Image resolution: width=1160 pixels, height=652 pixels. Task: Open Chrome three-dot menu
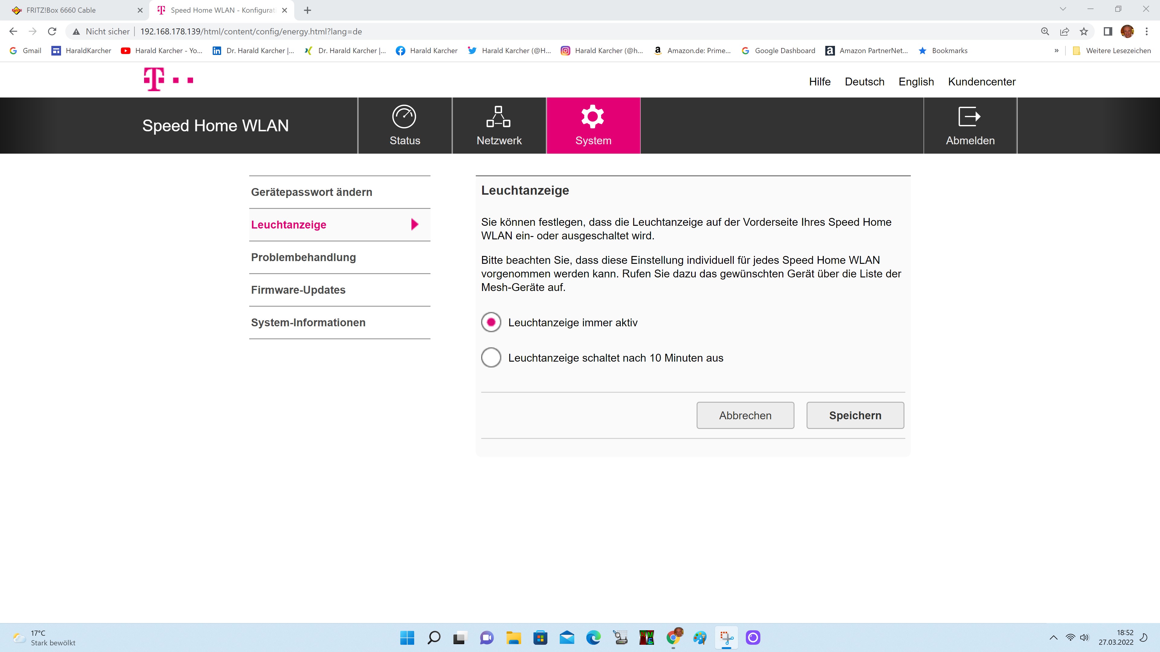click(1147, 31)
